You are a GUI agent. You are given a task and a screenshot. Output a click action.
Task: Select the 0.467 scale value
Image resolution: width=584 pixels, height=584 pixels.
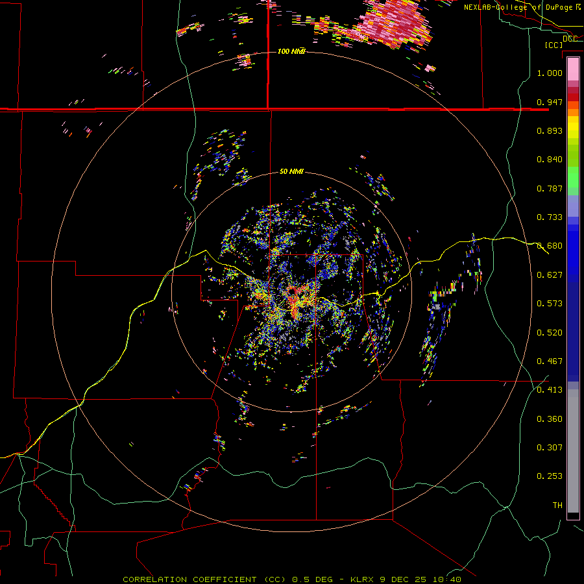(x=550, y=361)
